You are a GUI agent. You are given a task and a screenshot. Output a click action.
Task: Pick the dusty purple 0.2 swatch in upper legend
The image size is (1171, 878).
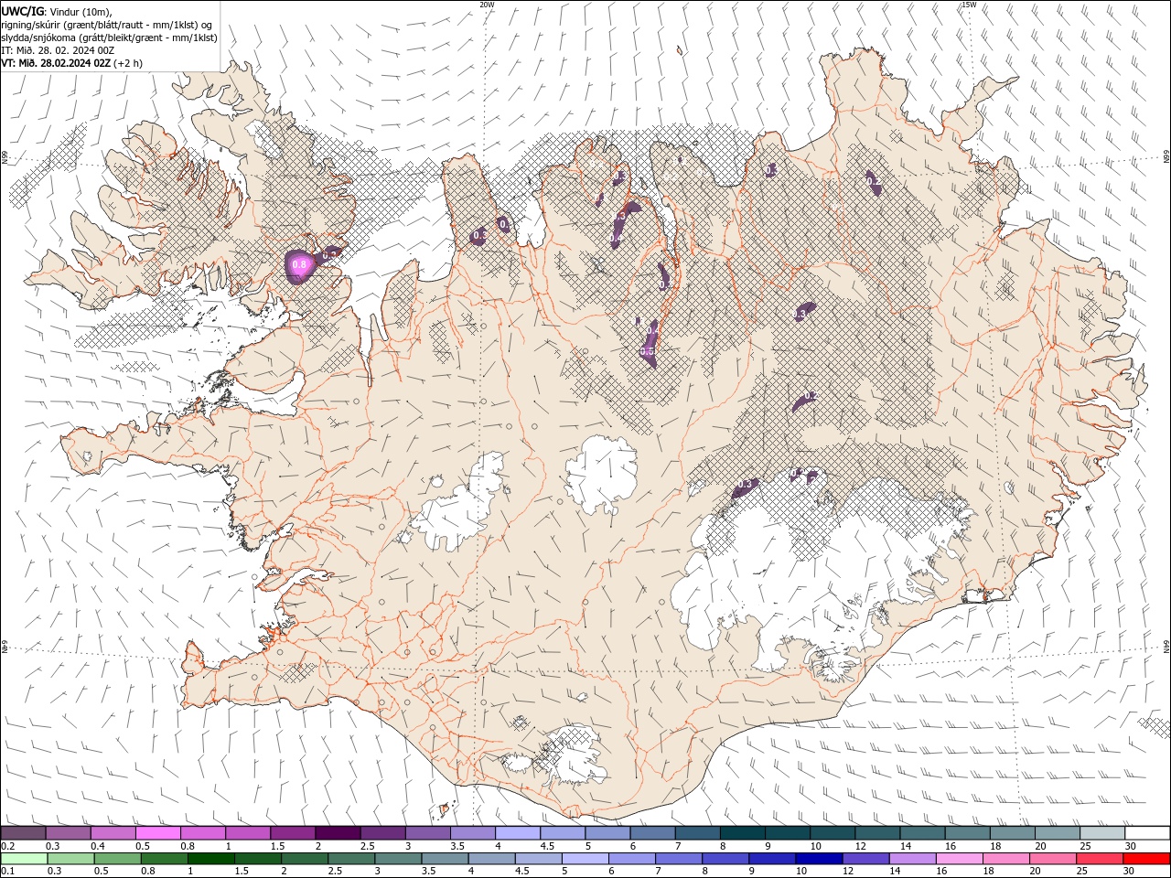23,833
